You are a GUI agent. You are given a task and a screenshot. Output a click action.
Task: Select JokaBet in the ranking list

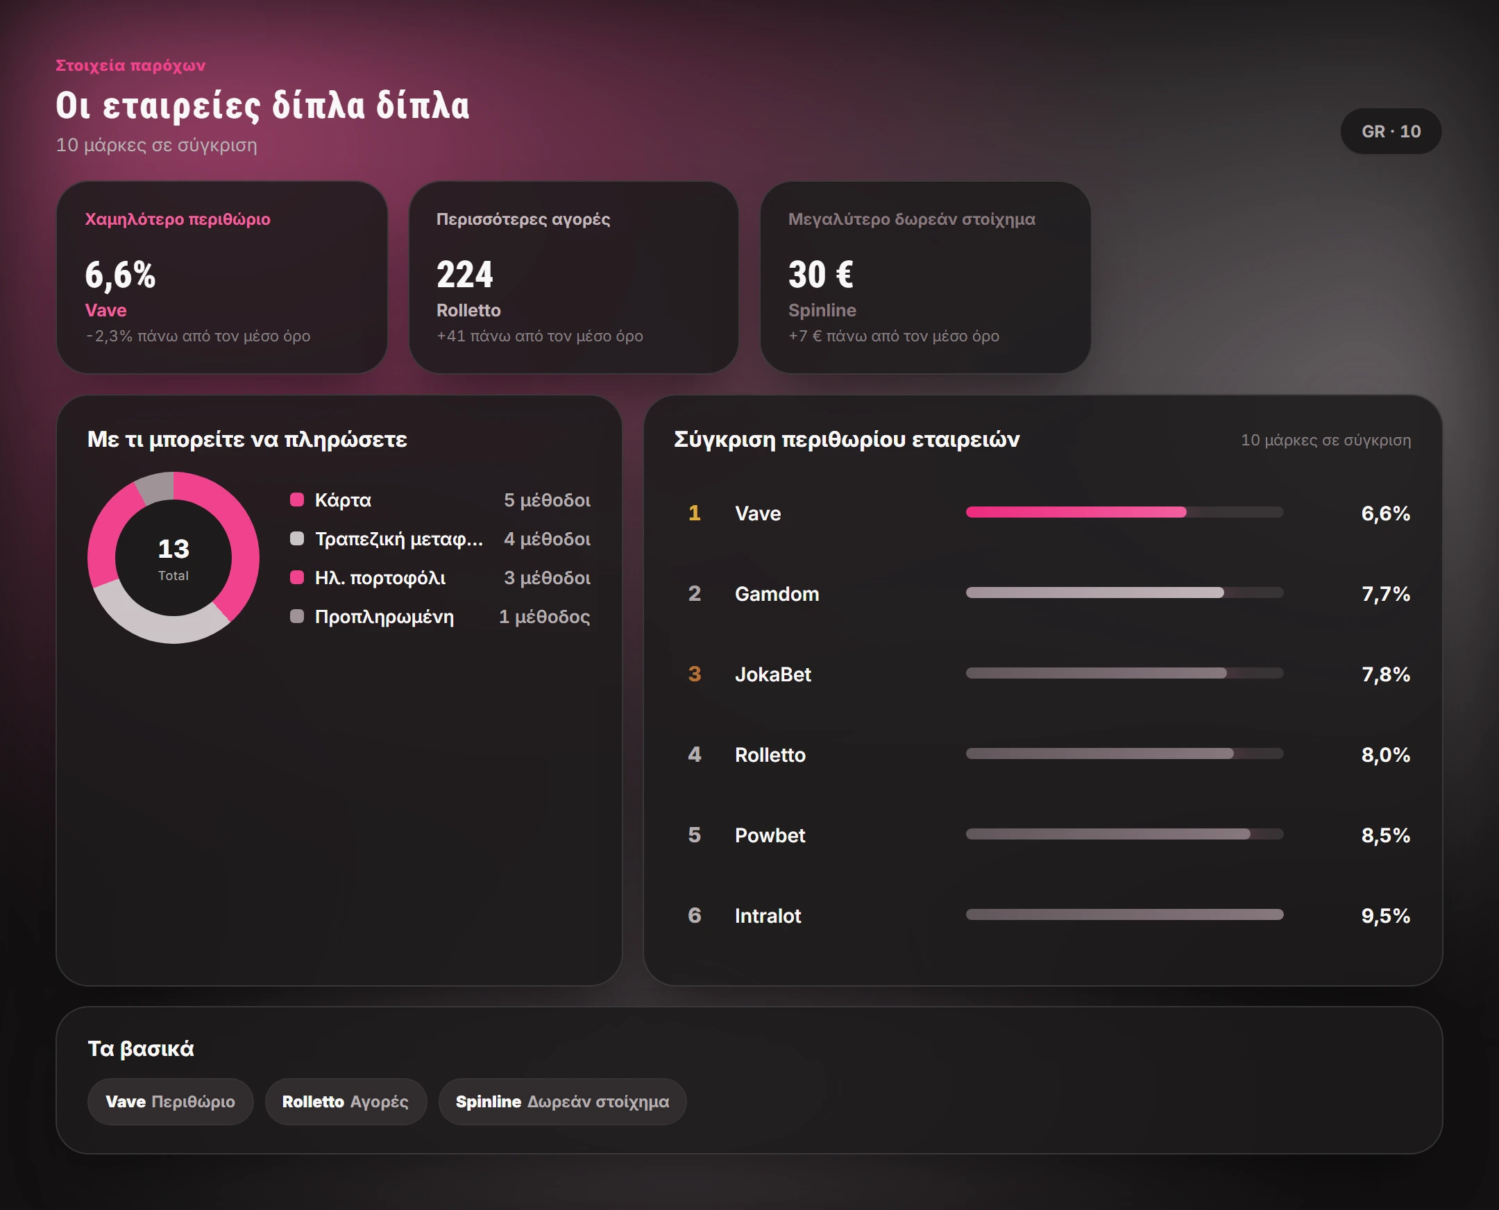[772, 674]
